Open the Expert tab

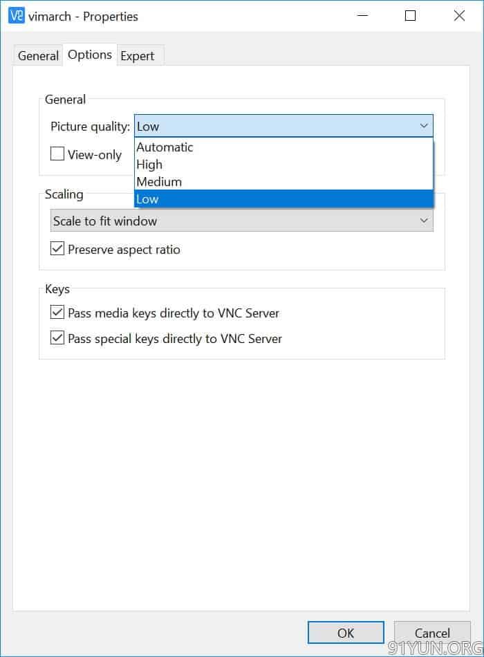pyautogui.click(x=138, y=56)
